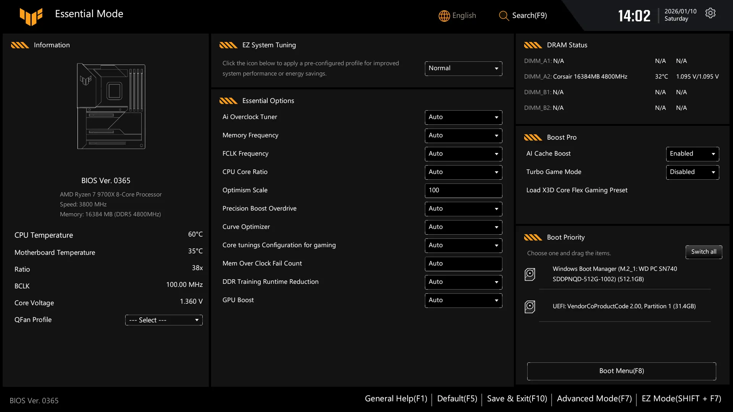Viewport: 733px width, 412px height.
Task: Toggle Turbo Game Mode Disabled setting
Action: (x=693, y=172)
